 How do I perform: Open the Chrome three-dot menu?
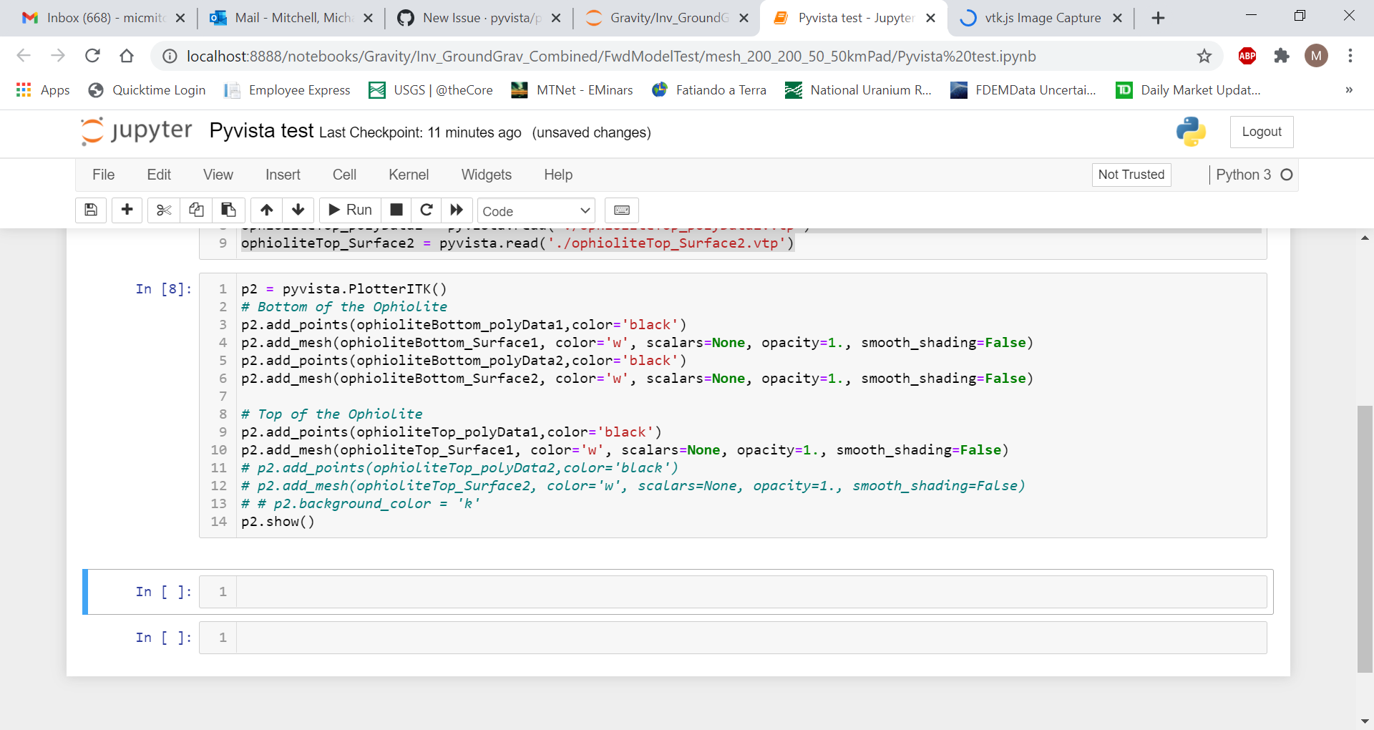click(1350, 56)
